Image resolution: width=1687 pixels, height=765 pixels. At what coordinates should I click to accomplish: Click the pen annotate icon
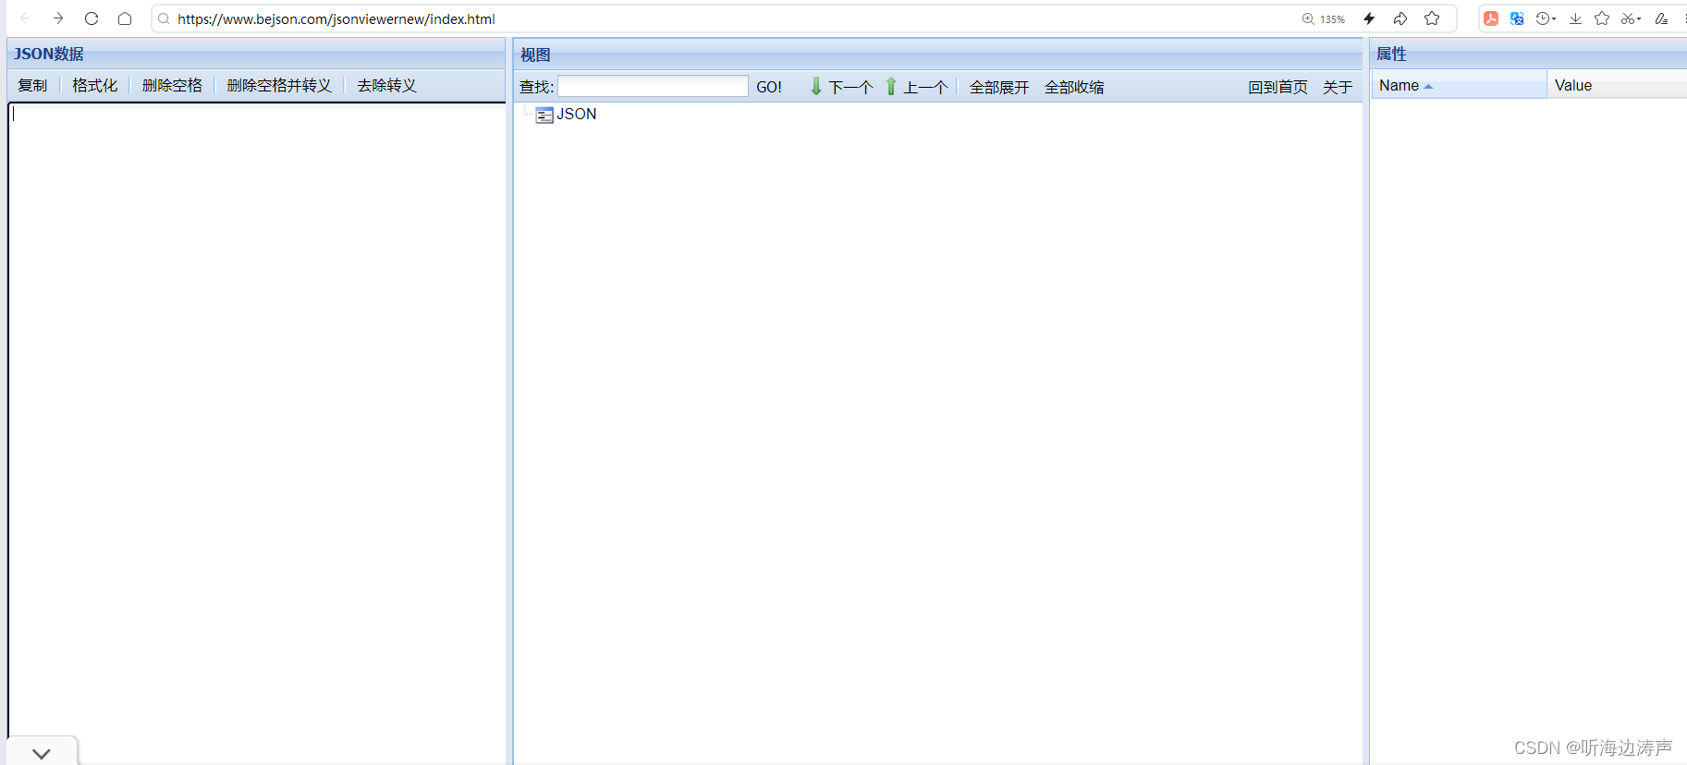1661,18
